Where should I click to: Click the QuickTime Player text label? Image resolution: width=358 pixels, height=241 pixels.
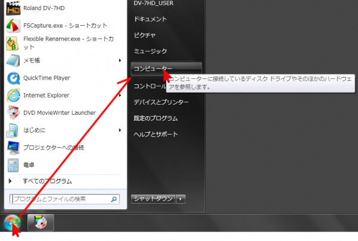(x=47, y=78)
